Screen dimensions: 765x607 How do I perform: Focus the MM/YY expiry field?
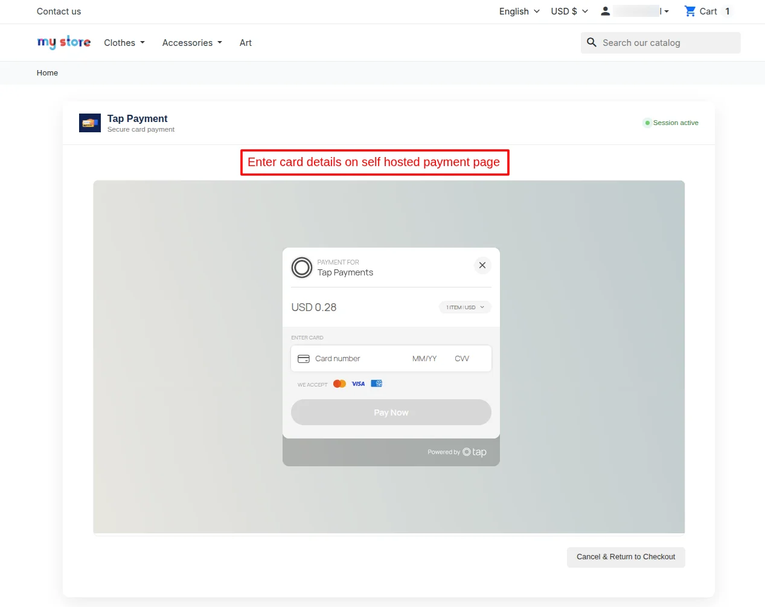(424, 359)
